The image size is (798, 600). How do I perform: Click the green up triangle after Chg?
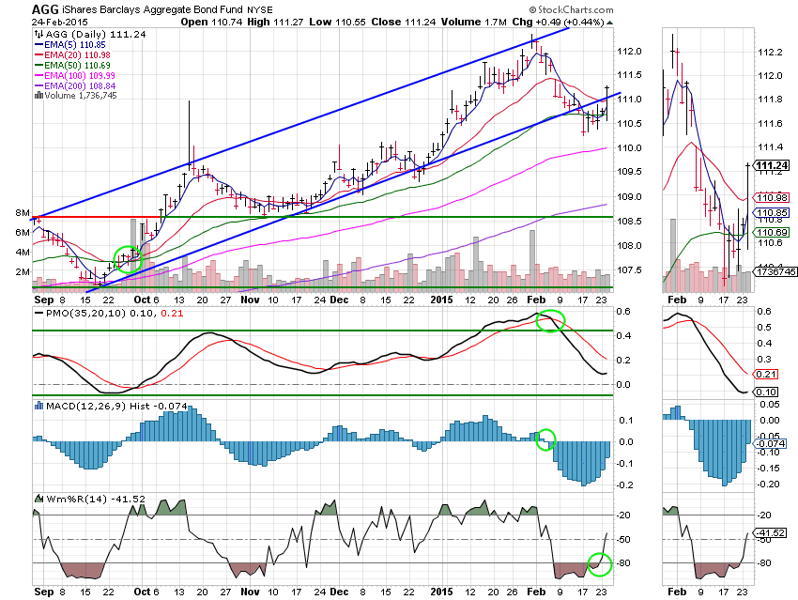pyautogui.click(x=609, y=23)
